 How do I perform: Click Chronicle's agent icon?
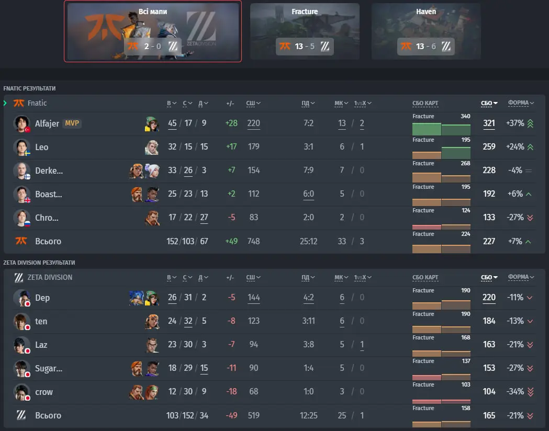[152, 218]
